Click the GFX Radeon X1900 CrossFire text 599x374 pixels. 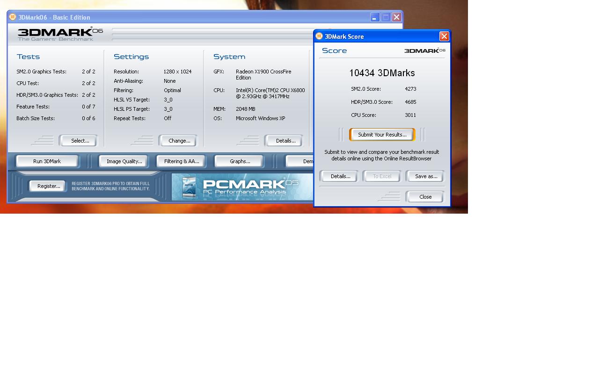tap(263, 75)
